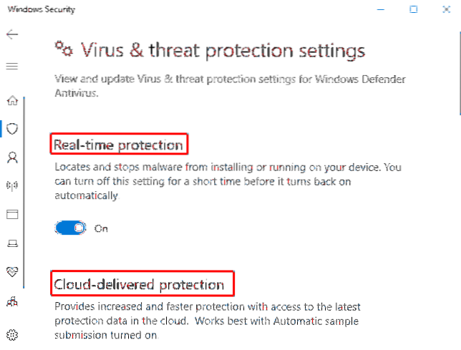Click the Virus & threat protection settings title
Viewport: 461px width, 350px height.
[x=223, y=51]
